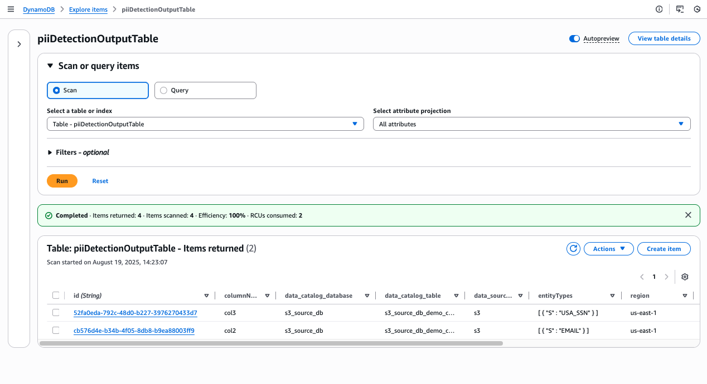707x384 pixels.
Task: Click the Explore items breadcrumb
Action: pos(88,9)
